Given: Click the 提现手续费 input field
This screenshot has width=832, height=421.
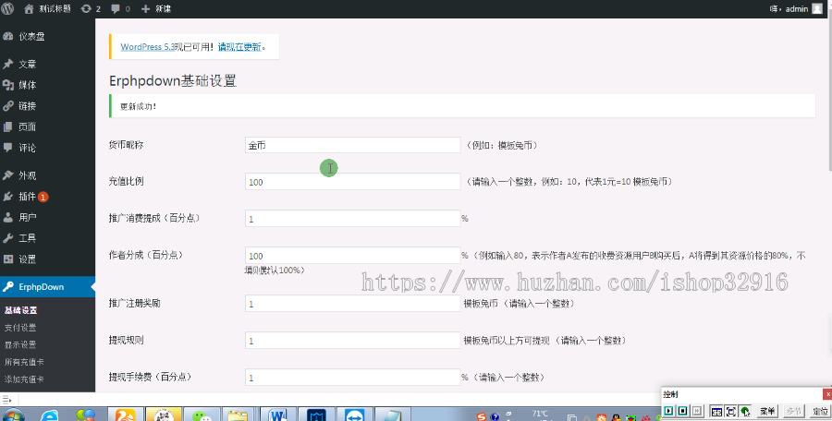Looking at the screenshot, I should [x=352, y=377].
